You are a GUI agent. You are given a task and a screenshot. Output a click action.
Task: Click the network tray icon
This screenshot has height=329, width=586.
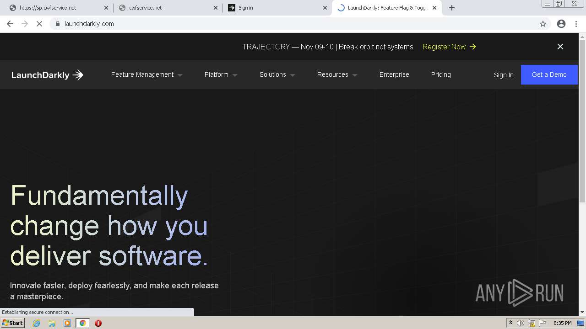pos(532,323)
